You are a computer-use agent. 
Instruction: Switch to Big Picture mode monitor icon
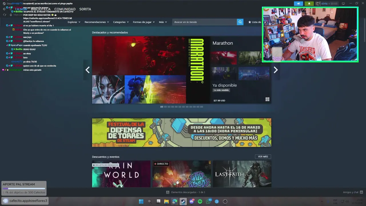point(343,4)
